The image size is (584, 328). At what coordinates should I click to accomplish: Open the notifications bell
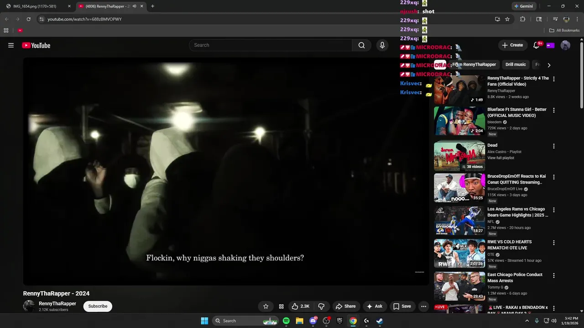tap(537, 45)
